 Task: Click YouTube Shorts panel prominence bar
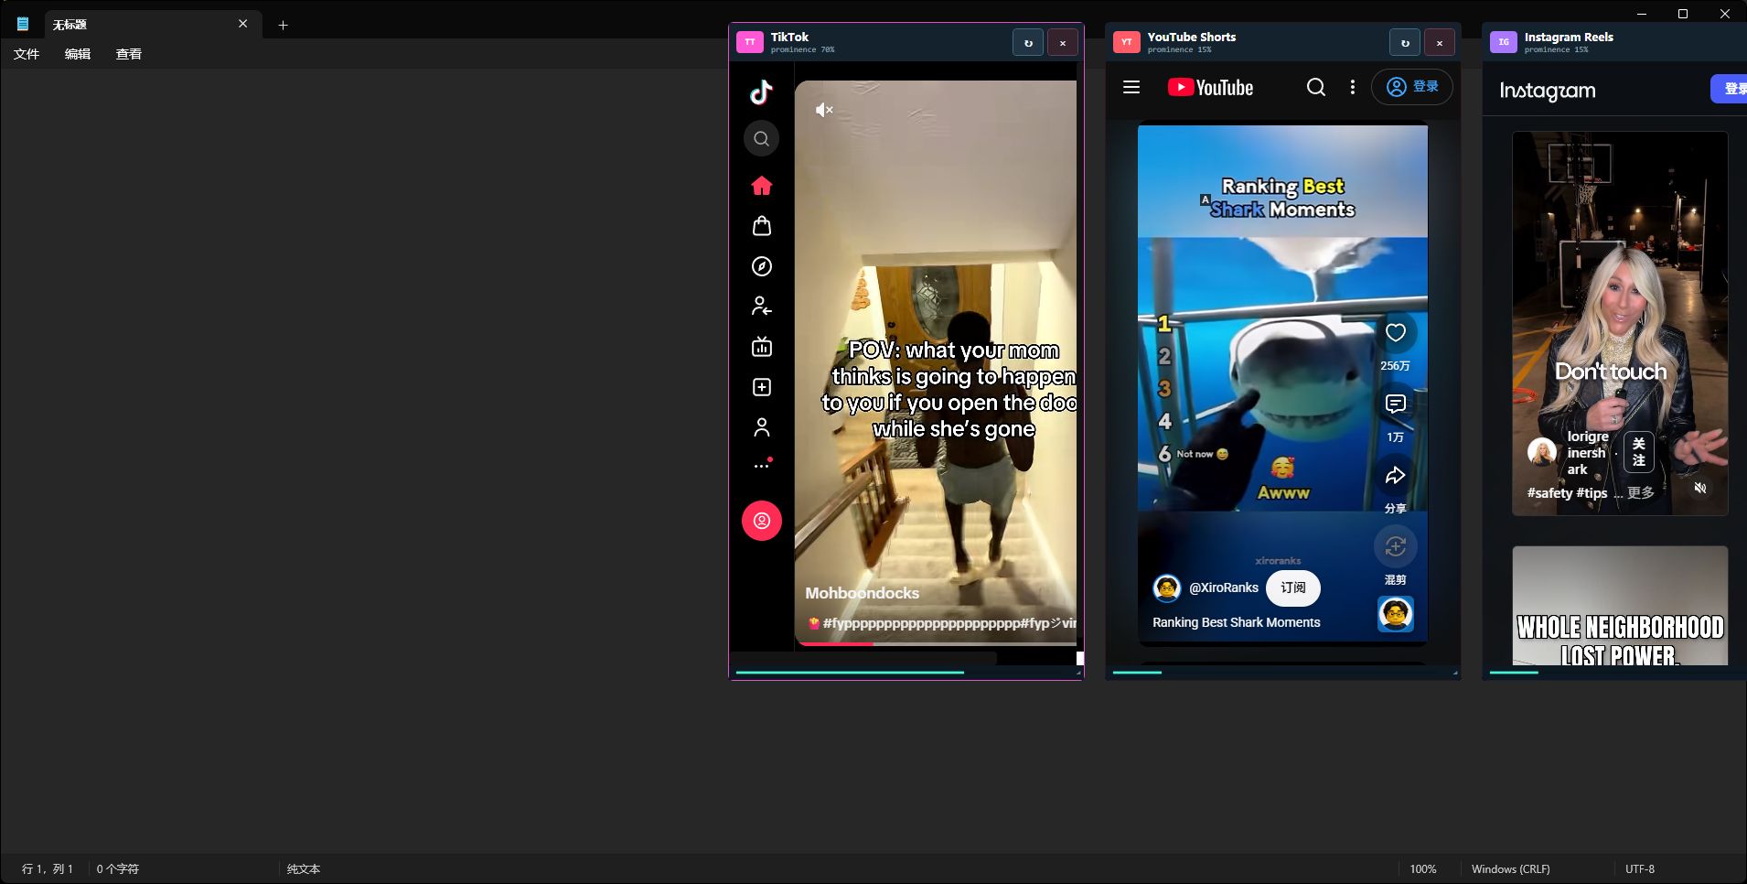1281,673
